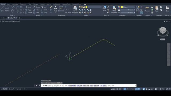The width and height of the screenshot is (171, 96).
Task: Open the Parametric ribbon tab
Action: tap(23, 4)
